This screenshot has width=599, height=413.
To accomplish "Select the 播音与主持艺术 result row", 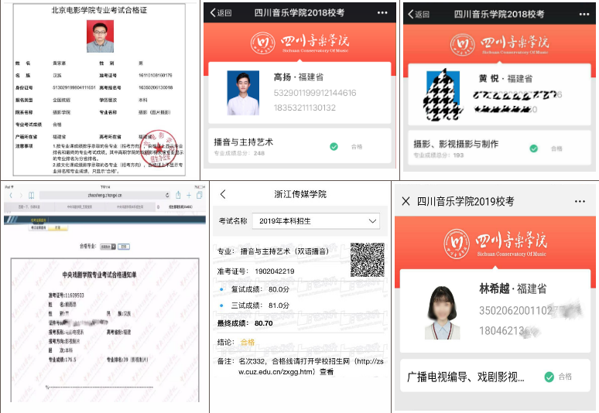I will [299, 146].
